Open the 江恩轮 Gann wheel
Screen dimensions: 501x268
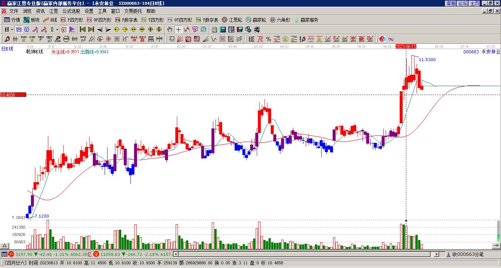[x=232, y=20]
